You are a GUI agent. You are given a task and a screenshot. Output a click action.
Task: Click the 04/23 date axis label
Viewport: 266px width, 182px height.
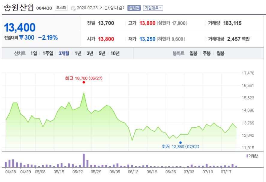(x=10, y=171)
